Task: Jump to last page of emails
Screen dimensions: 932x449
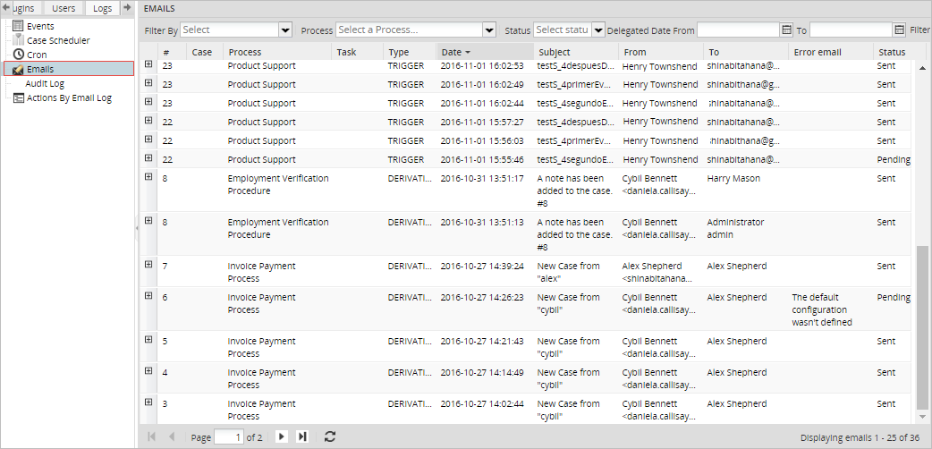Action: coord(302,436)
